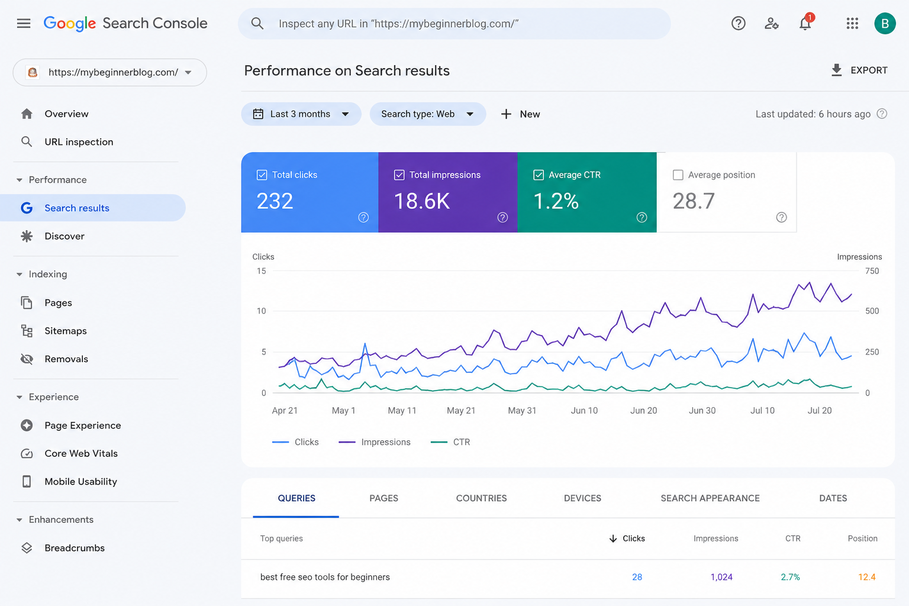Image resolution: width=909 pixels, height=606 pixels.
Task: Click the magnifier icon in URL bar
Action: (x=257, y=24)
